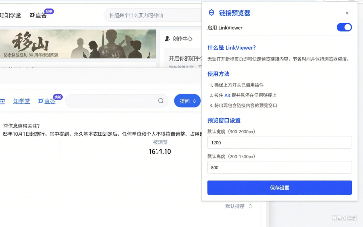Open the underlined 知学堂 link

coord(22,101)
